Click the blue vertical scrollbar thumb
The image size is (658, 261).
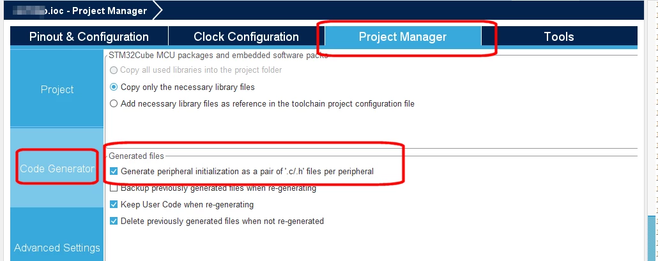pyautogui.click(x=651, y=238)
